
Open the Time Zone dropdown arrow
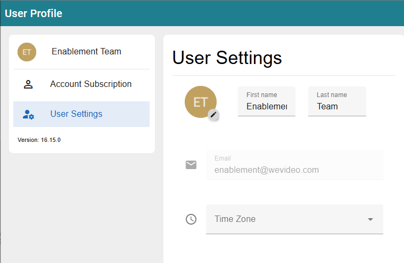tap(370, 219)
